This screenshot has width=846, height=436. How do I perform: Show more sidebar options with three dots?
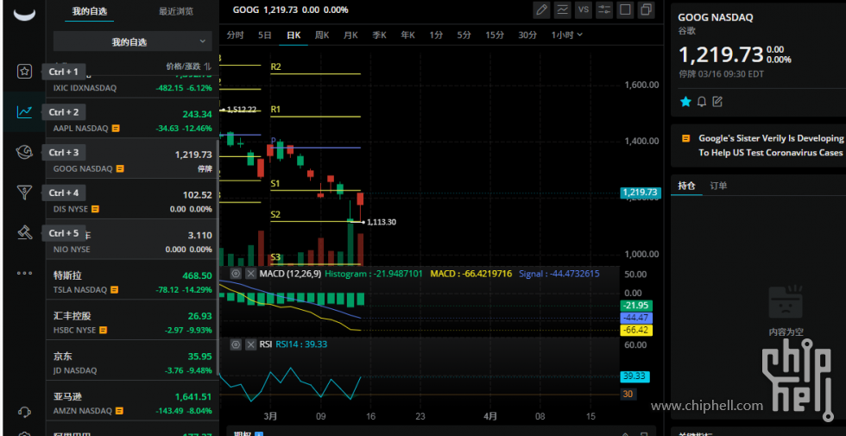click(x=24, y=273)
